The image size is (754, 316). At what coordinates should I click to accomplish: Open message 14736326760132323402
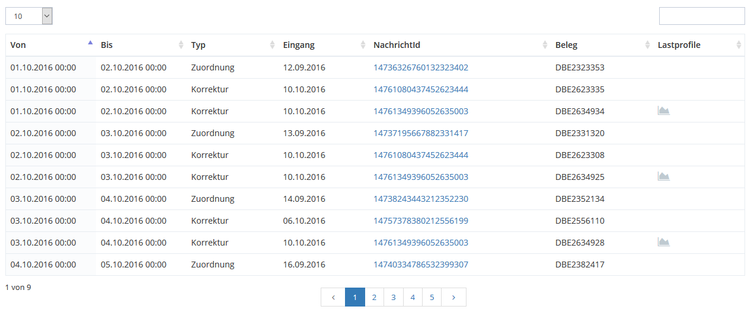(421, 67)
